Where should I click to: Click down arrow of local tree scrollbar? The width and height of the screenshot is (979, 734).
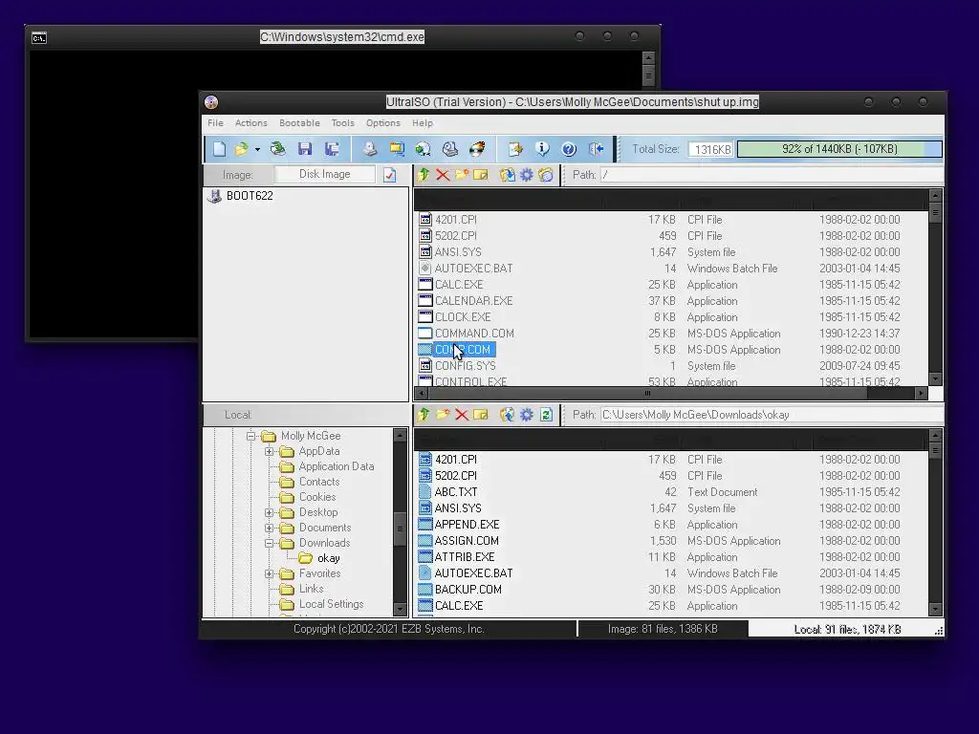(x=400, y=609)
